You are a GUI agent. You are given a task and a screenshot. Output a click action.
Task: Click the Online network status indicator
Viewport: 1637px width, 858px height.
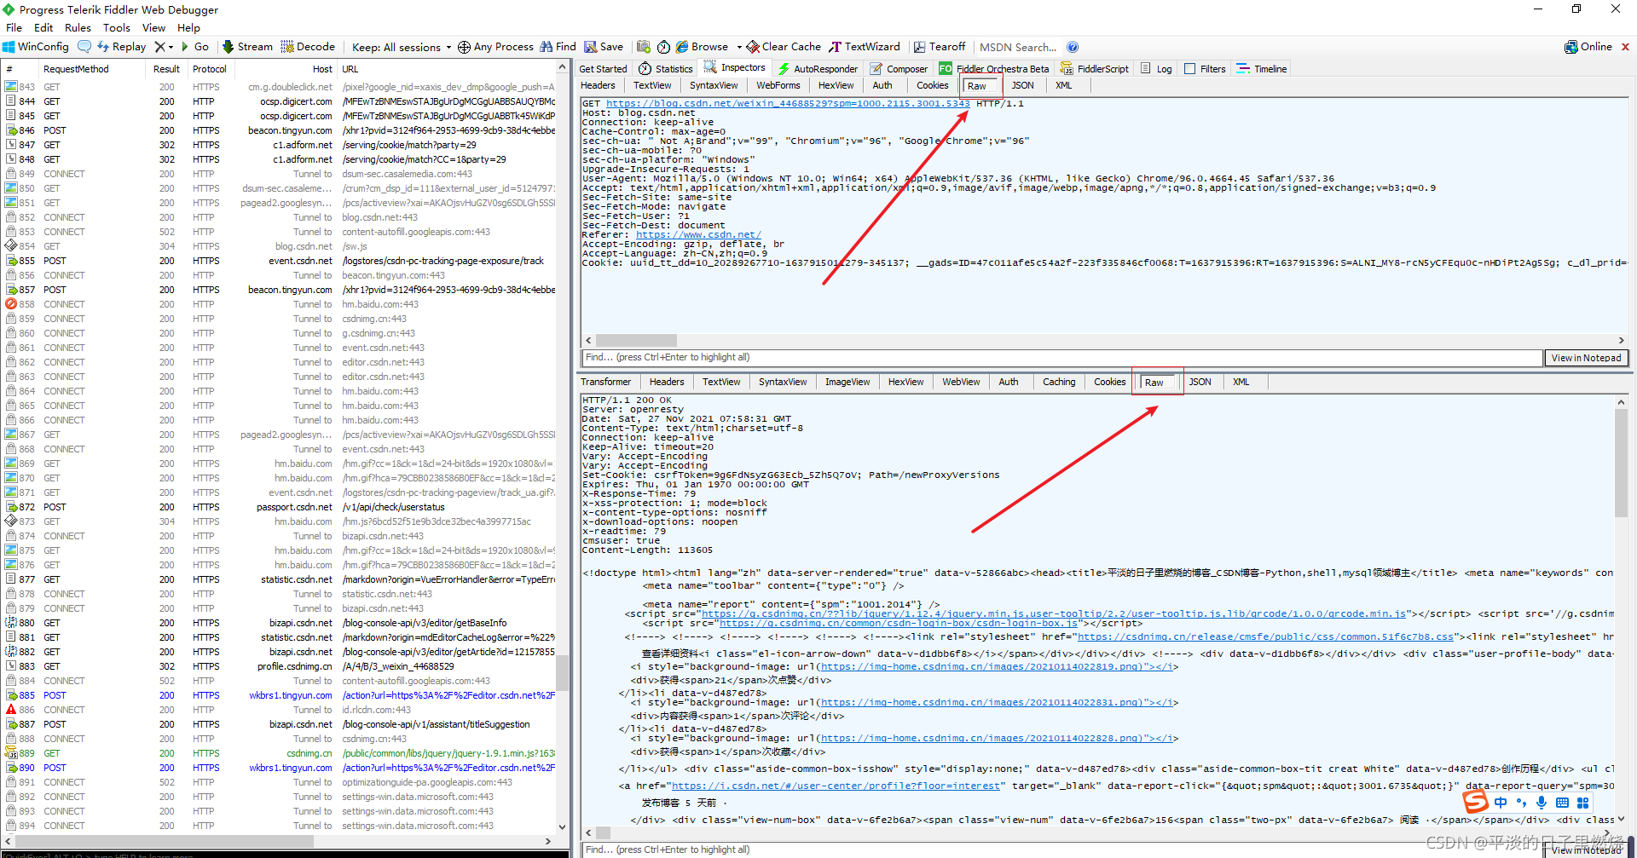pos(1588,47)
